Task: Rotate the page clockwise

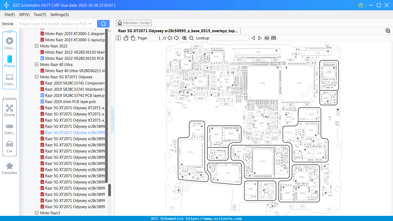Action: click(x=133, y=38)
